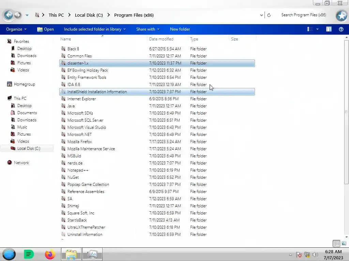Viewport: 349px width, 261px height.
Task: Open Pictures under Favorites
Action: [24, 63]
